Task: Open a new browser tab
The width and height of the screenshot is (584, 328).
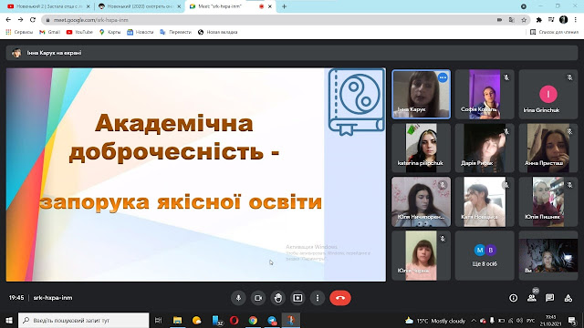Action: [x=284, y=6]
